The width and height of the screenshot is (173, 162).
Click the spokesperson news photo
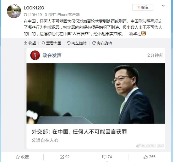click(96, 93)
